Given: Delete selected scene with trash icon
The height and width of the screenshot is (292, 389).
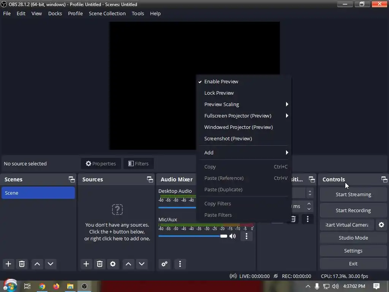Looking at the screenshot, I should click(22, 264).
